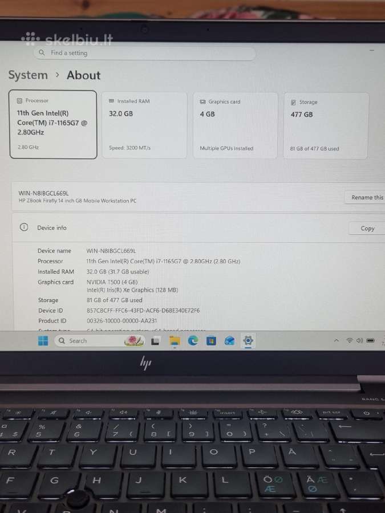The width and height of the screenshot is (385, 513).
Task: Select the Storage 477 GB card
Action: tap(326, 126)
